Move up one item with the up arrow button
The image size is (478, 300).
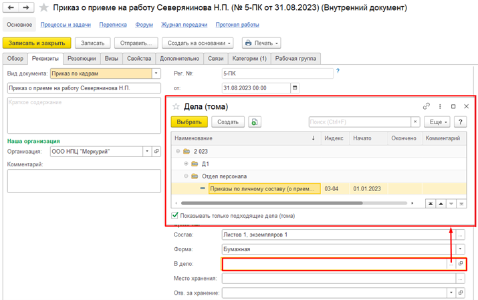[x=441, y=204]
